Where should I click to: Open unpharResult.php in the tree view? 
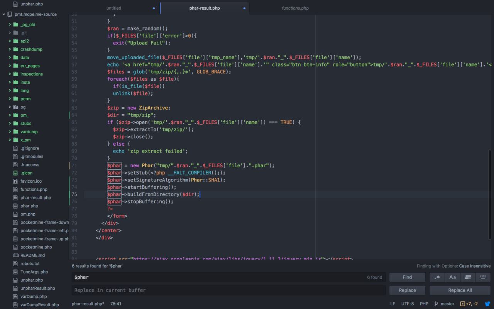(38, 288)
